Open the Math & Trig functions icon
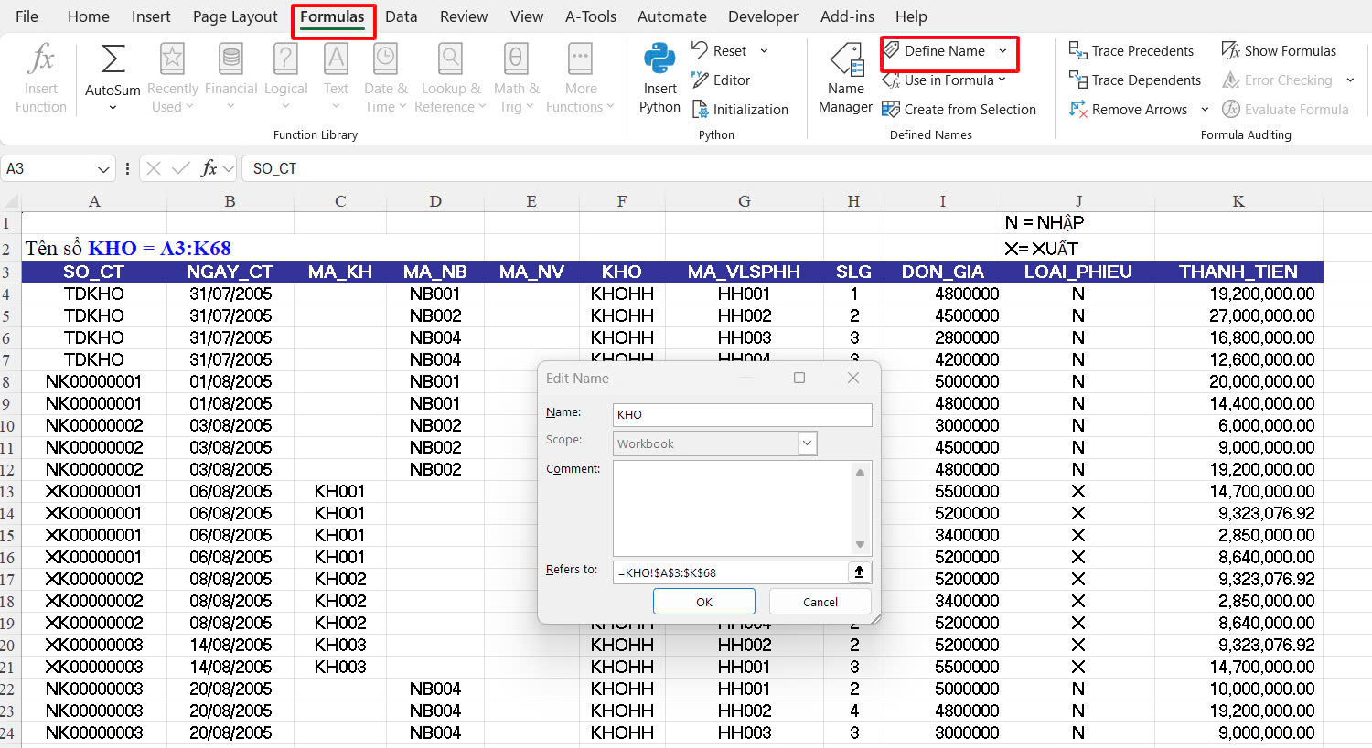 (x=516, y=60)
